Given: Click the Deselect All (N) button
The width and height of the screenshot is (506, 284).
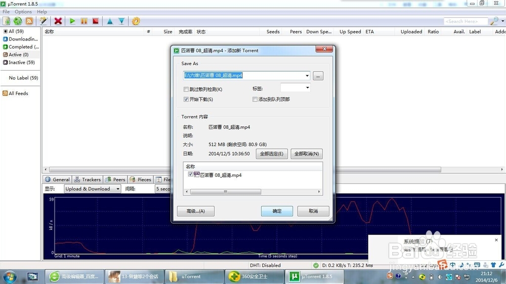Looking at the screenshot, I should (307, 154).
